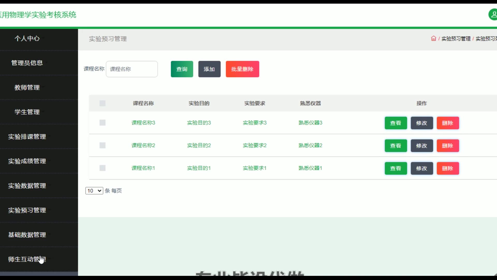Screen dimensions: 497x280
Task: Click 实验预习管理 breadcrumb link
Action: (456, 39)
